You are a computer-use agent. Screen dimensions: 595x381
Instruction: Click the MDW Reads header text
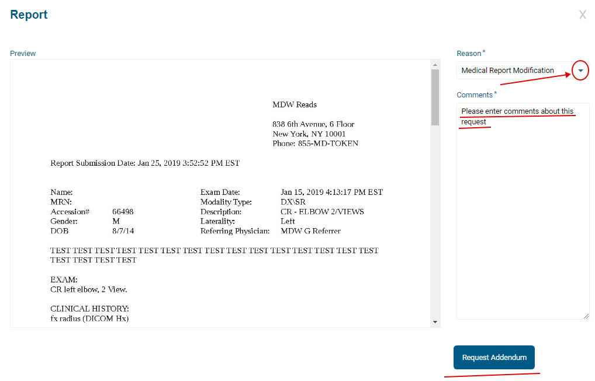pos(295,104)
